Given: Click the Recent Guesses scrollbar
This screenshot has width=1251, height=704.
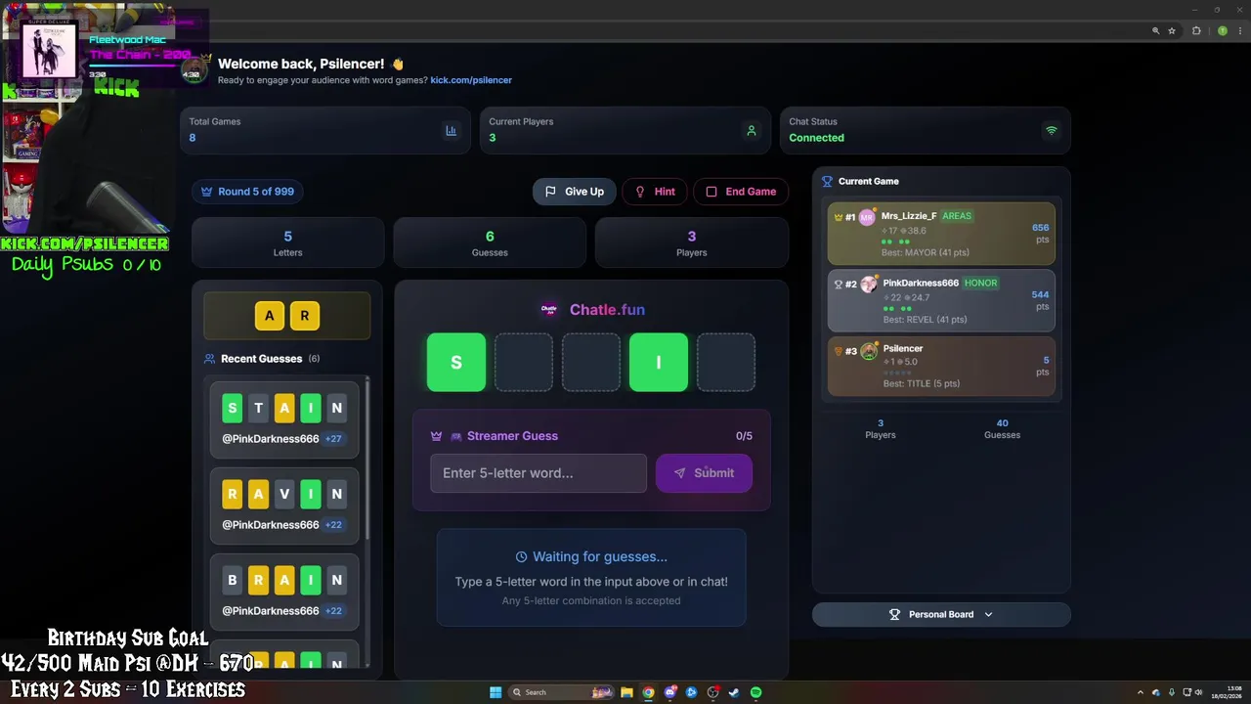Looking at the screenshot, I should (x=367, y=458).
